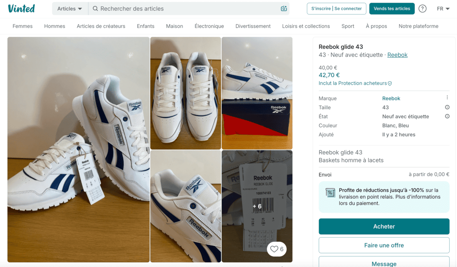Click Faire une offre
457x267 pixels.
click(x=384, y=245)
